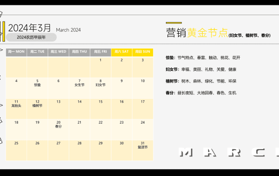Click calendar date 23

121,123
